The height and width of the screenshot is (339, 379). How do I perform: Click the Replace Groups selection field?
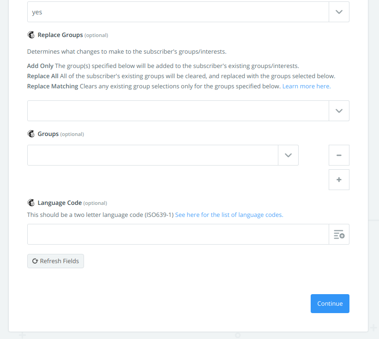tap(178, 111)
